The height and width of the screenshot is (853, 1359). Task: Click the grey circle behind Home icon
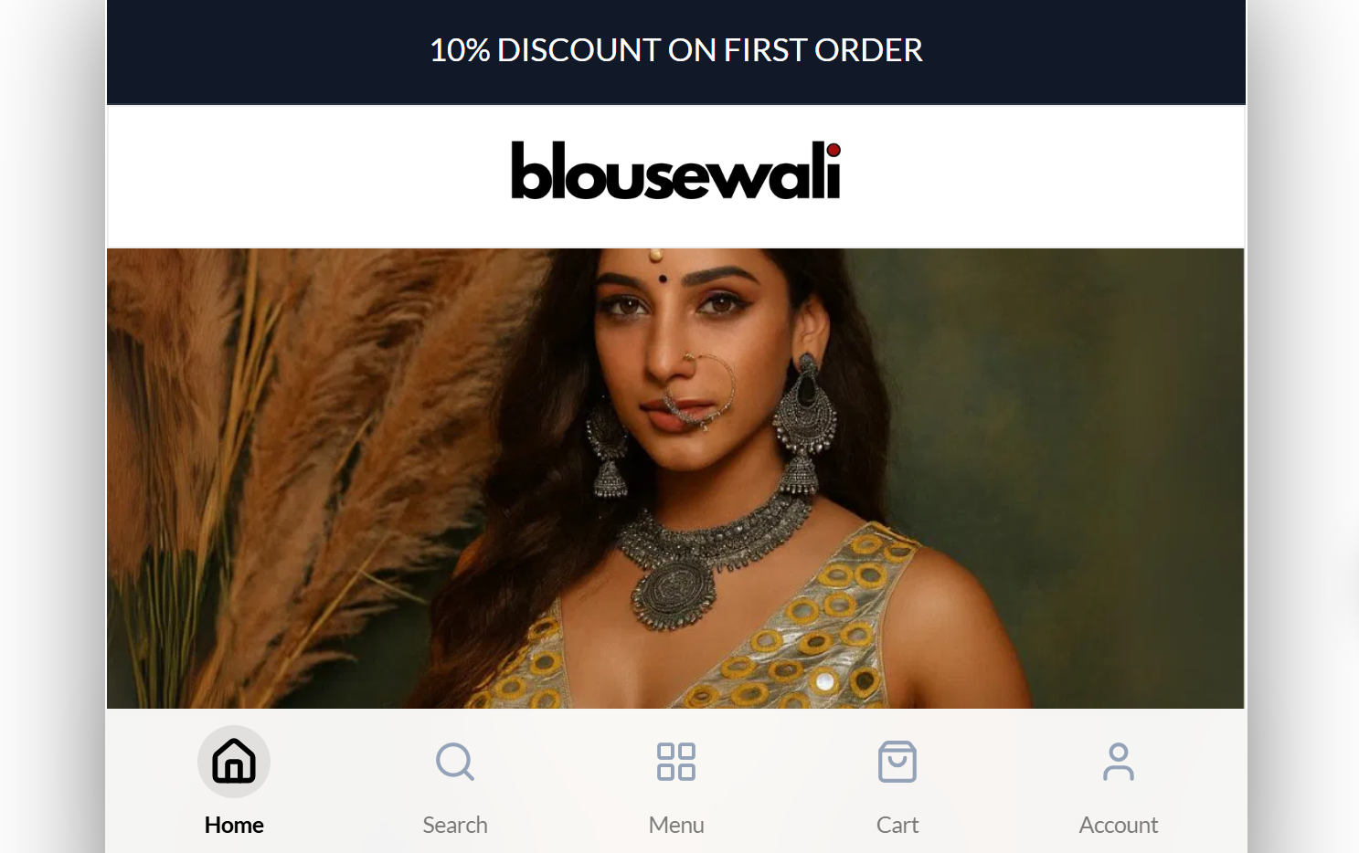(x=234, y=762)
